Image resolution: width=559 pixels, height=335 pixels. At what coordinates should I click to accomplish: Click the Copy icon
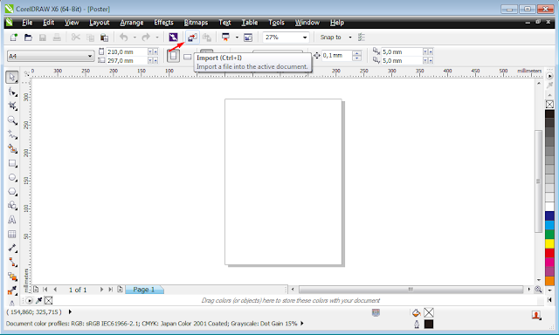click(x=90, y=37)
